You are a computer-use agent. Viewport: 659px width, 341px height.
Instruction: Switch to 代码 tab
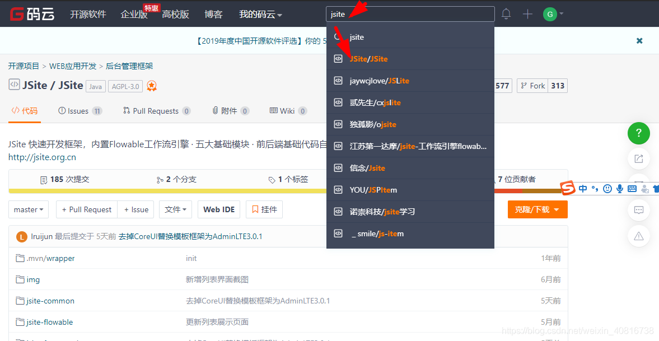[x=25, y=111]
